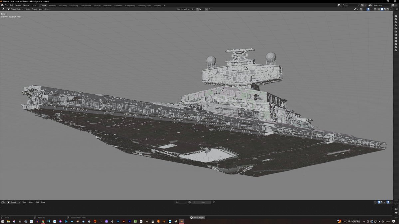Click the Scene name field
The width and height of the screenshot is (399, 224).
click(x=350, y=5)
